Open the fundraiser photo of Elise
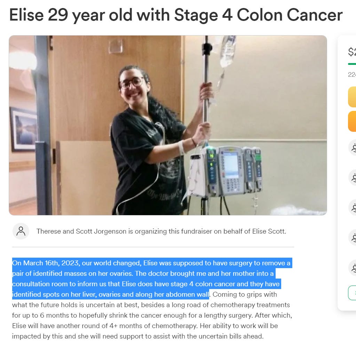The width and height of the screenshot is (356, 349). click(168, 125)
